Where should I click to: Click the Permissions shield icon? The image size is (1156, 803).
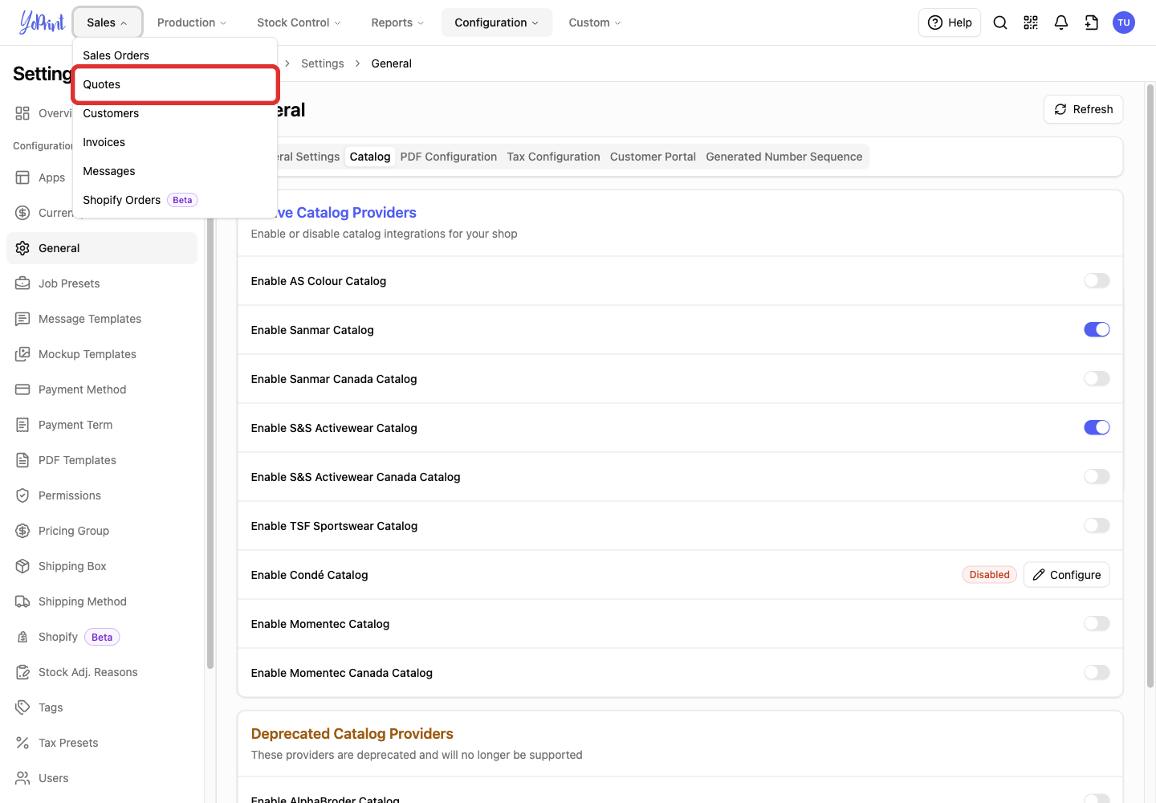22,495
